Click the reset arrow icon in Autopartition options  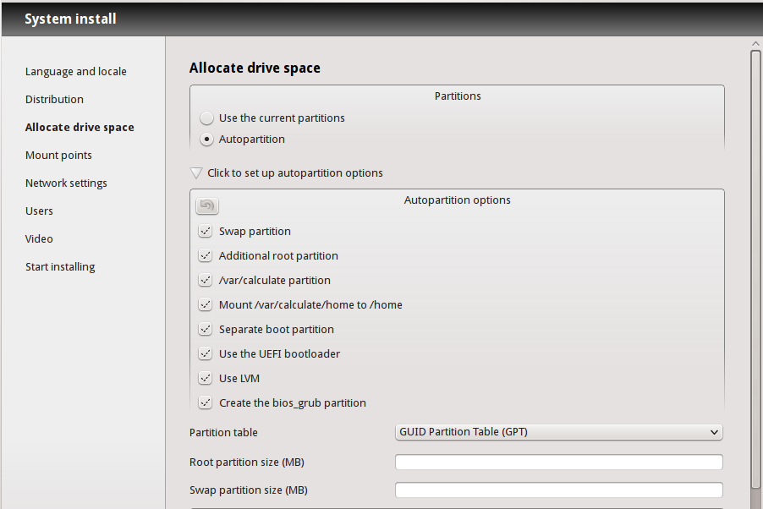[206, 205]
